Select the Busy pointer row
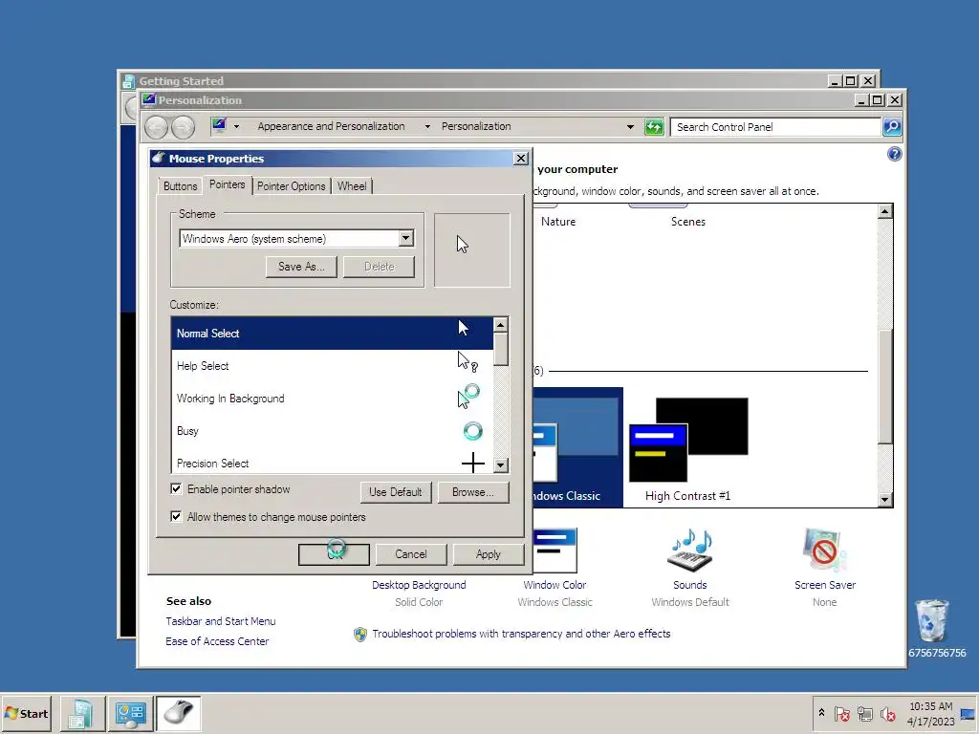Viewport: 979px width, 734px height. (x=332, y=431)
